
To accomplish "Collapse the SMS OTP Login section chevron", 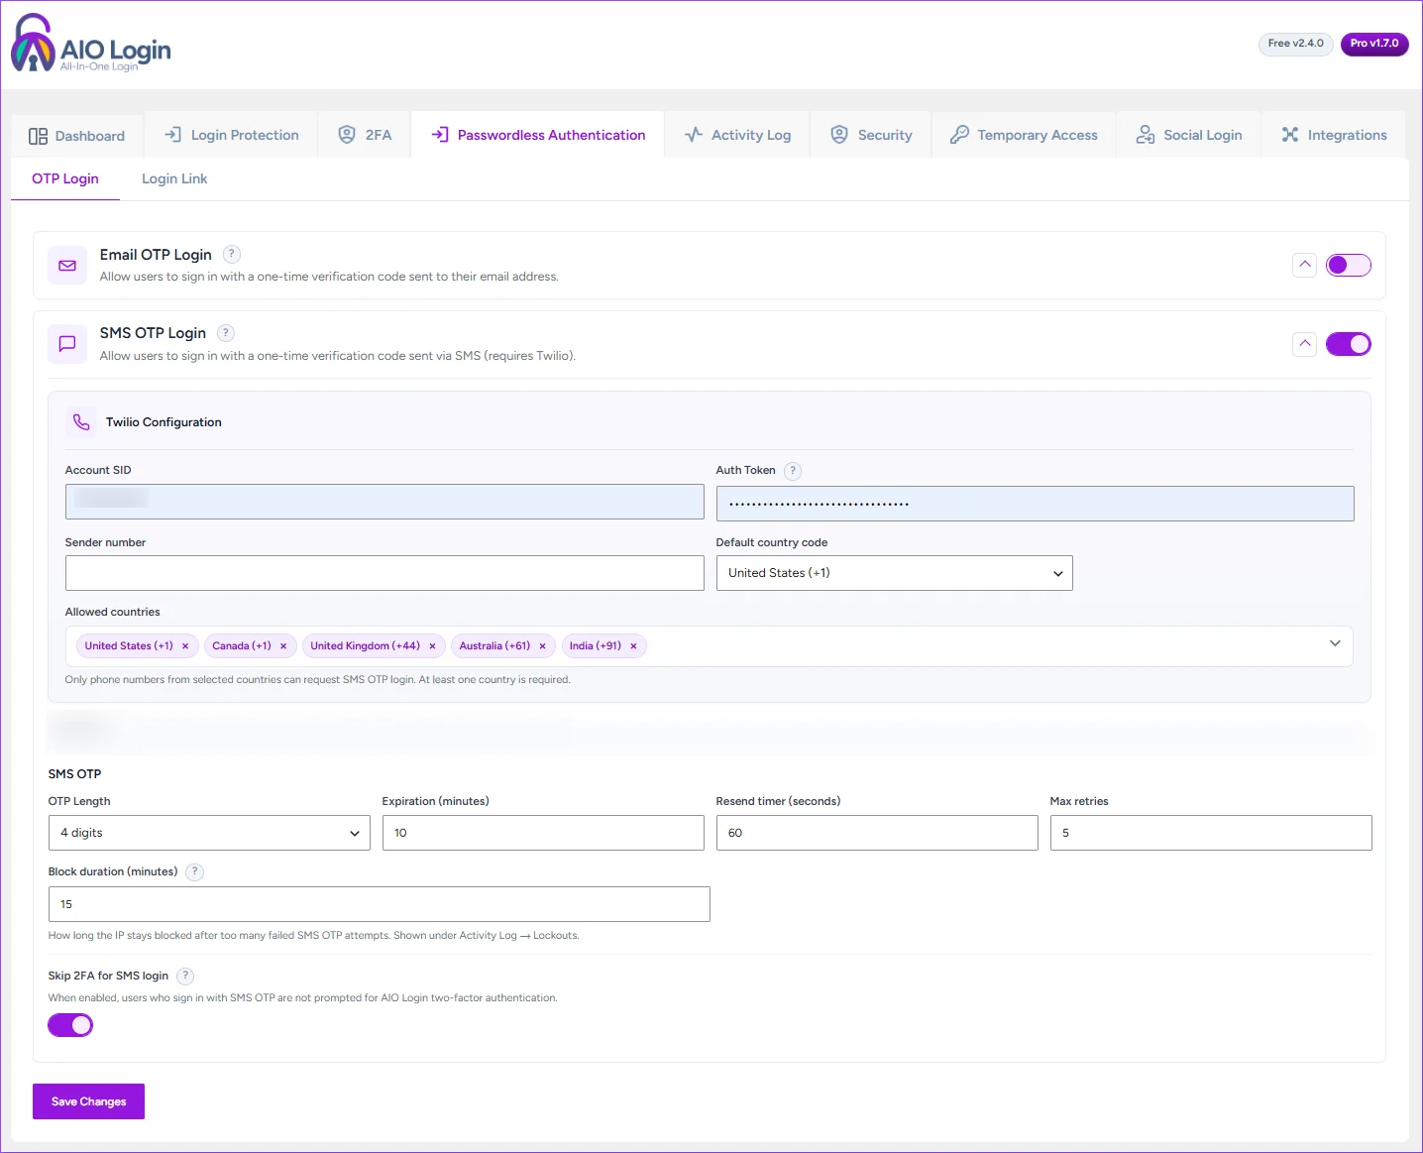I will (x=1305, y=344).
